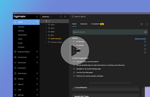The width and height of the screenshot is (150, 97).
Task: Click the Delete all recent link
Action: [x=140, y=39]
